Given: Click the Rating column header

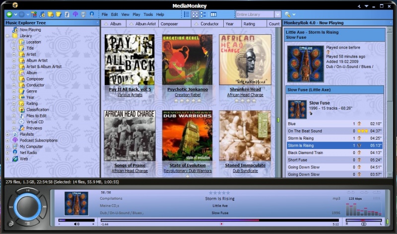Looking at the screenshot, I should pos(249,23).
